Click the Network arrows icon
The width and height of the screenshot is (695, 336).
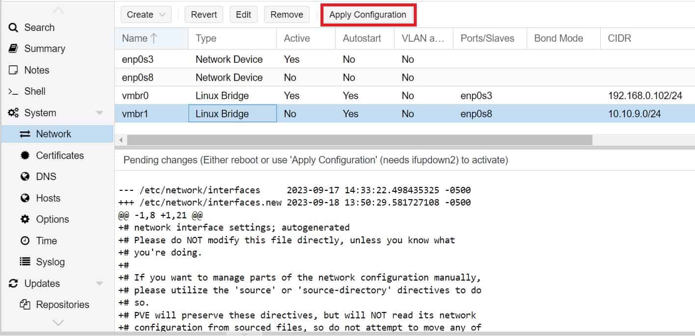pos(25,134)
